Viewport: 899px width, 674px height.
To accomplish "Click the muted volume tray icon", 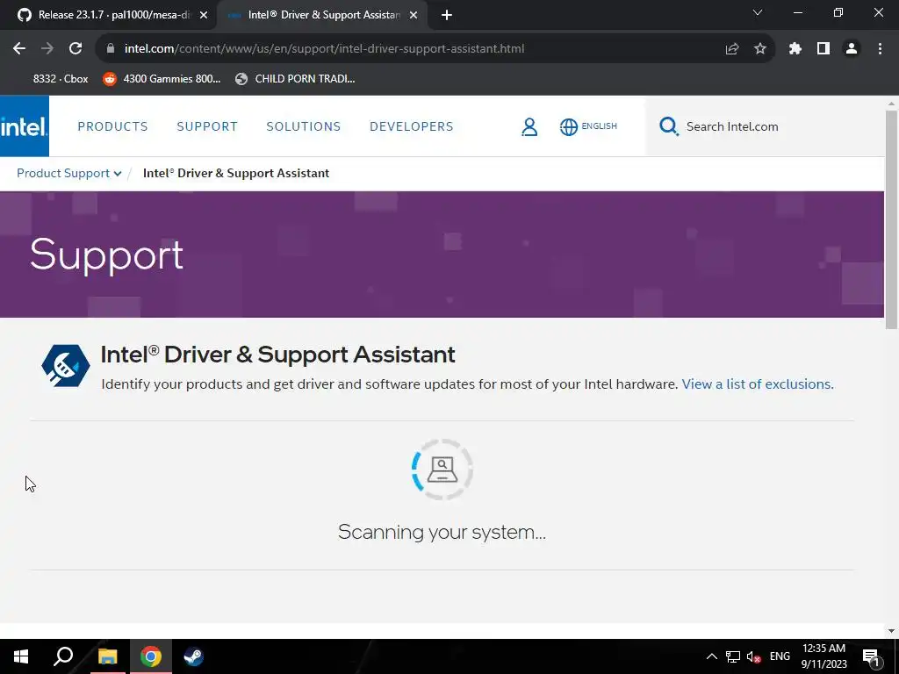I will tap(753, 656).
